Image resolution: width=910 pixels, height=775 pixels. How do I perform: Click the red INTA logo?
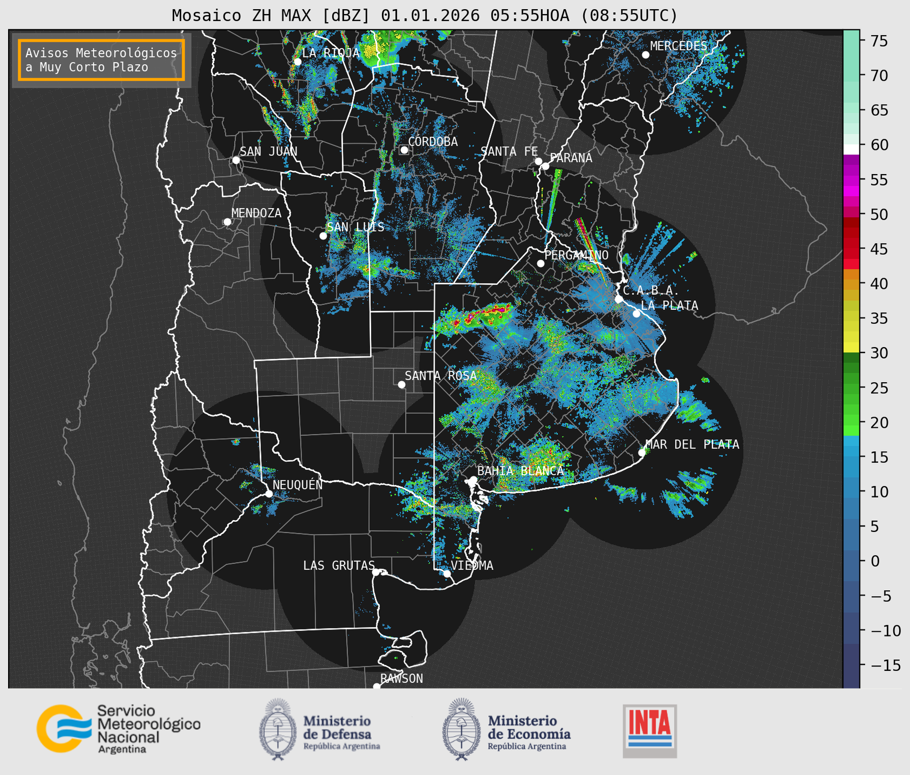click(x=649, y=730)
